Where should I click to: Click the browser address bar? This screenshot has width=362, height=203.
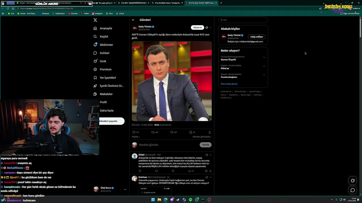pos(167,8)
